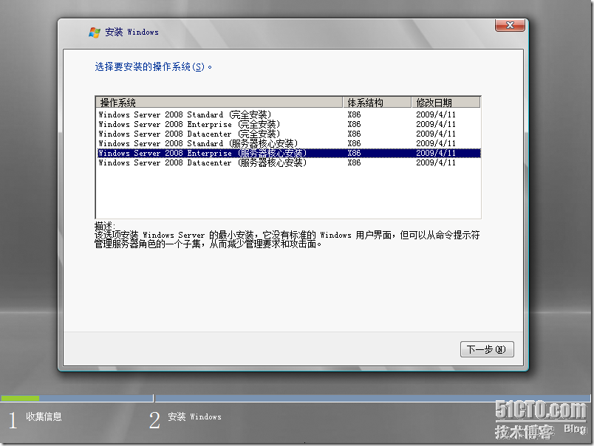Image resolution: width=594 pixels, height=446 pixels.
Task: Select Windows Server 2008 Datacenter (完全安装) row
Action: point(288,134)
